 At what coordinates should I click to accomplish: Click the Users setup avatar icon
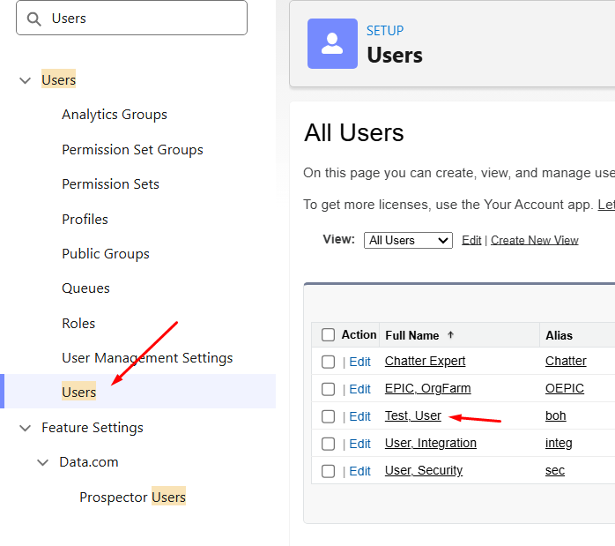332,43
